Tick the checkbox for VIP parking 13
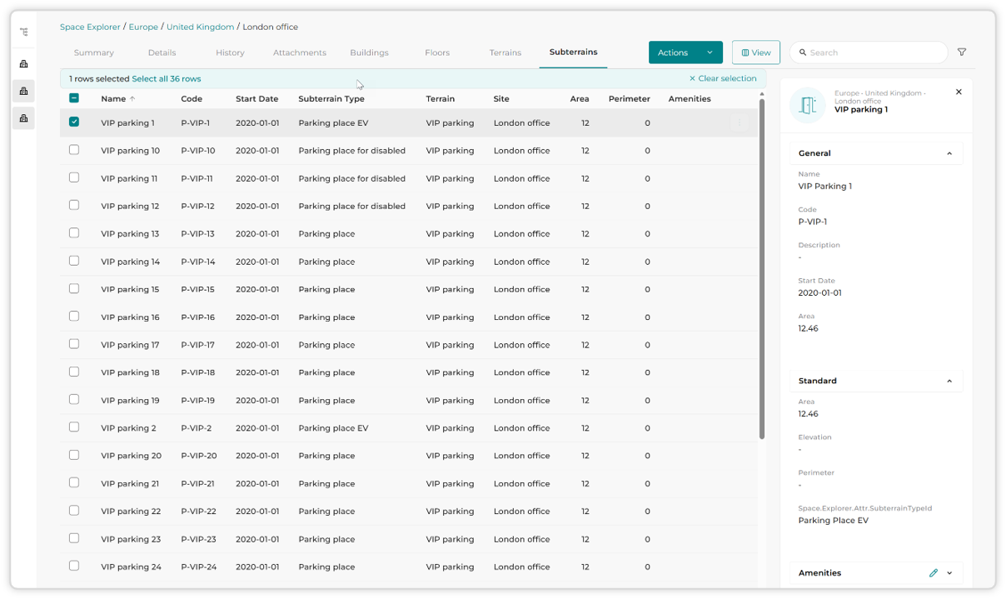The height and width of the screenshot is (599, 1006). tap(74, 233)
